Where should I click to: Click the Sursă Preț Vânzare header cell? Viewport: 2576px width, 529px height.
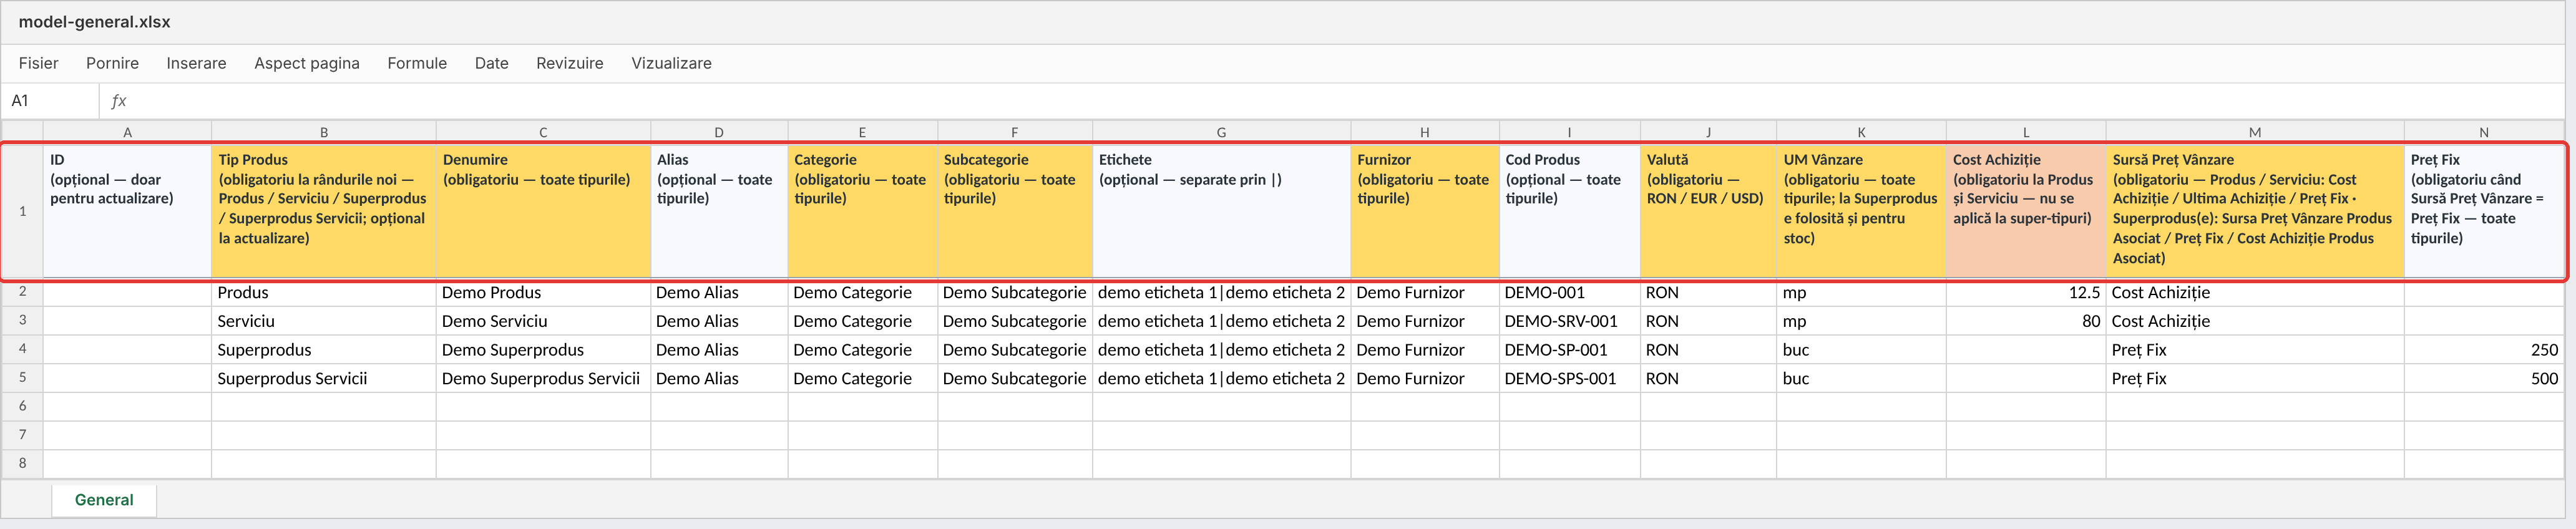pyautogui.click(x=2255, y=211)
